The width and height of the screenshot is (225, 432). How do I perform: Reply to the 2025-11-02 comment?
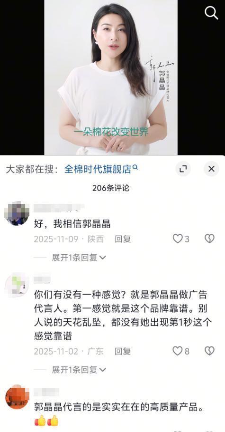123,351
